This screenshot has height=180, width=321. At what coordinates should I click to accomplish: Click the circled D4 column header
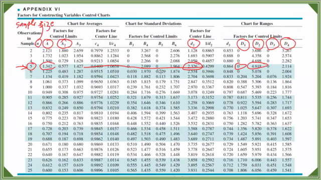[x=287, y=43]
